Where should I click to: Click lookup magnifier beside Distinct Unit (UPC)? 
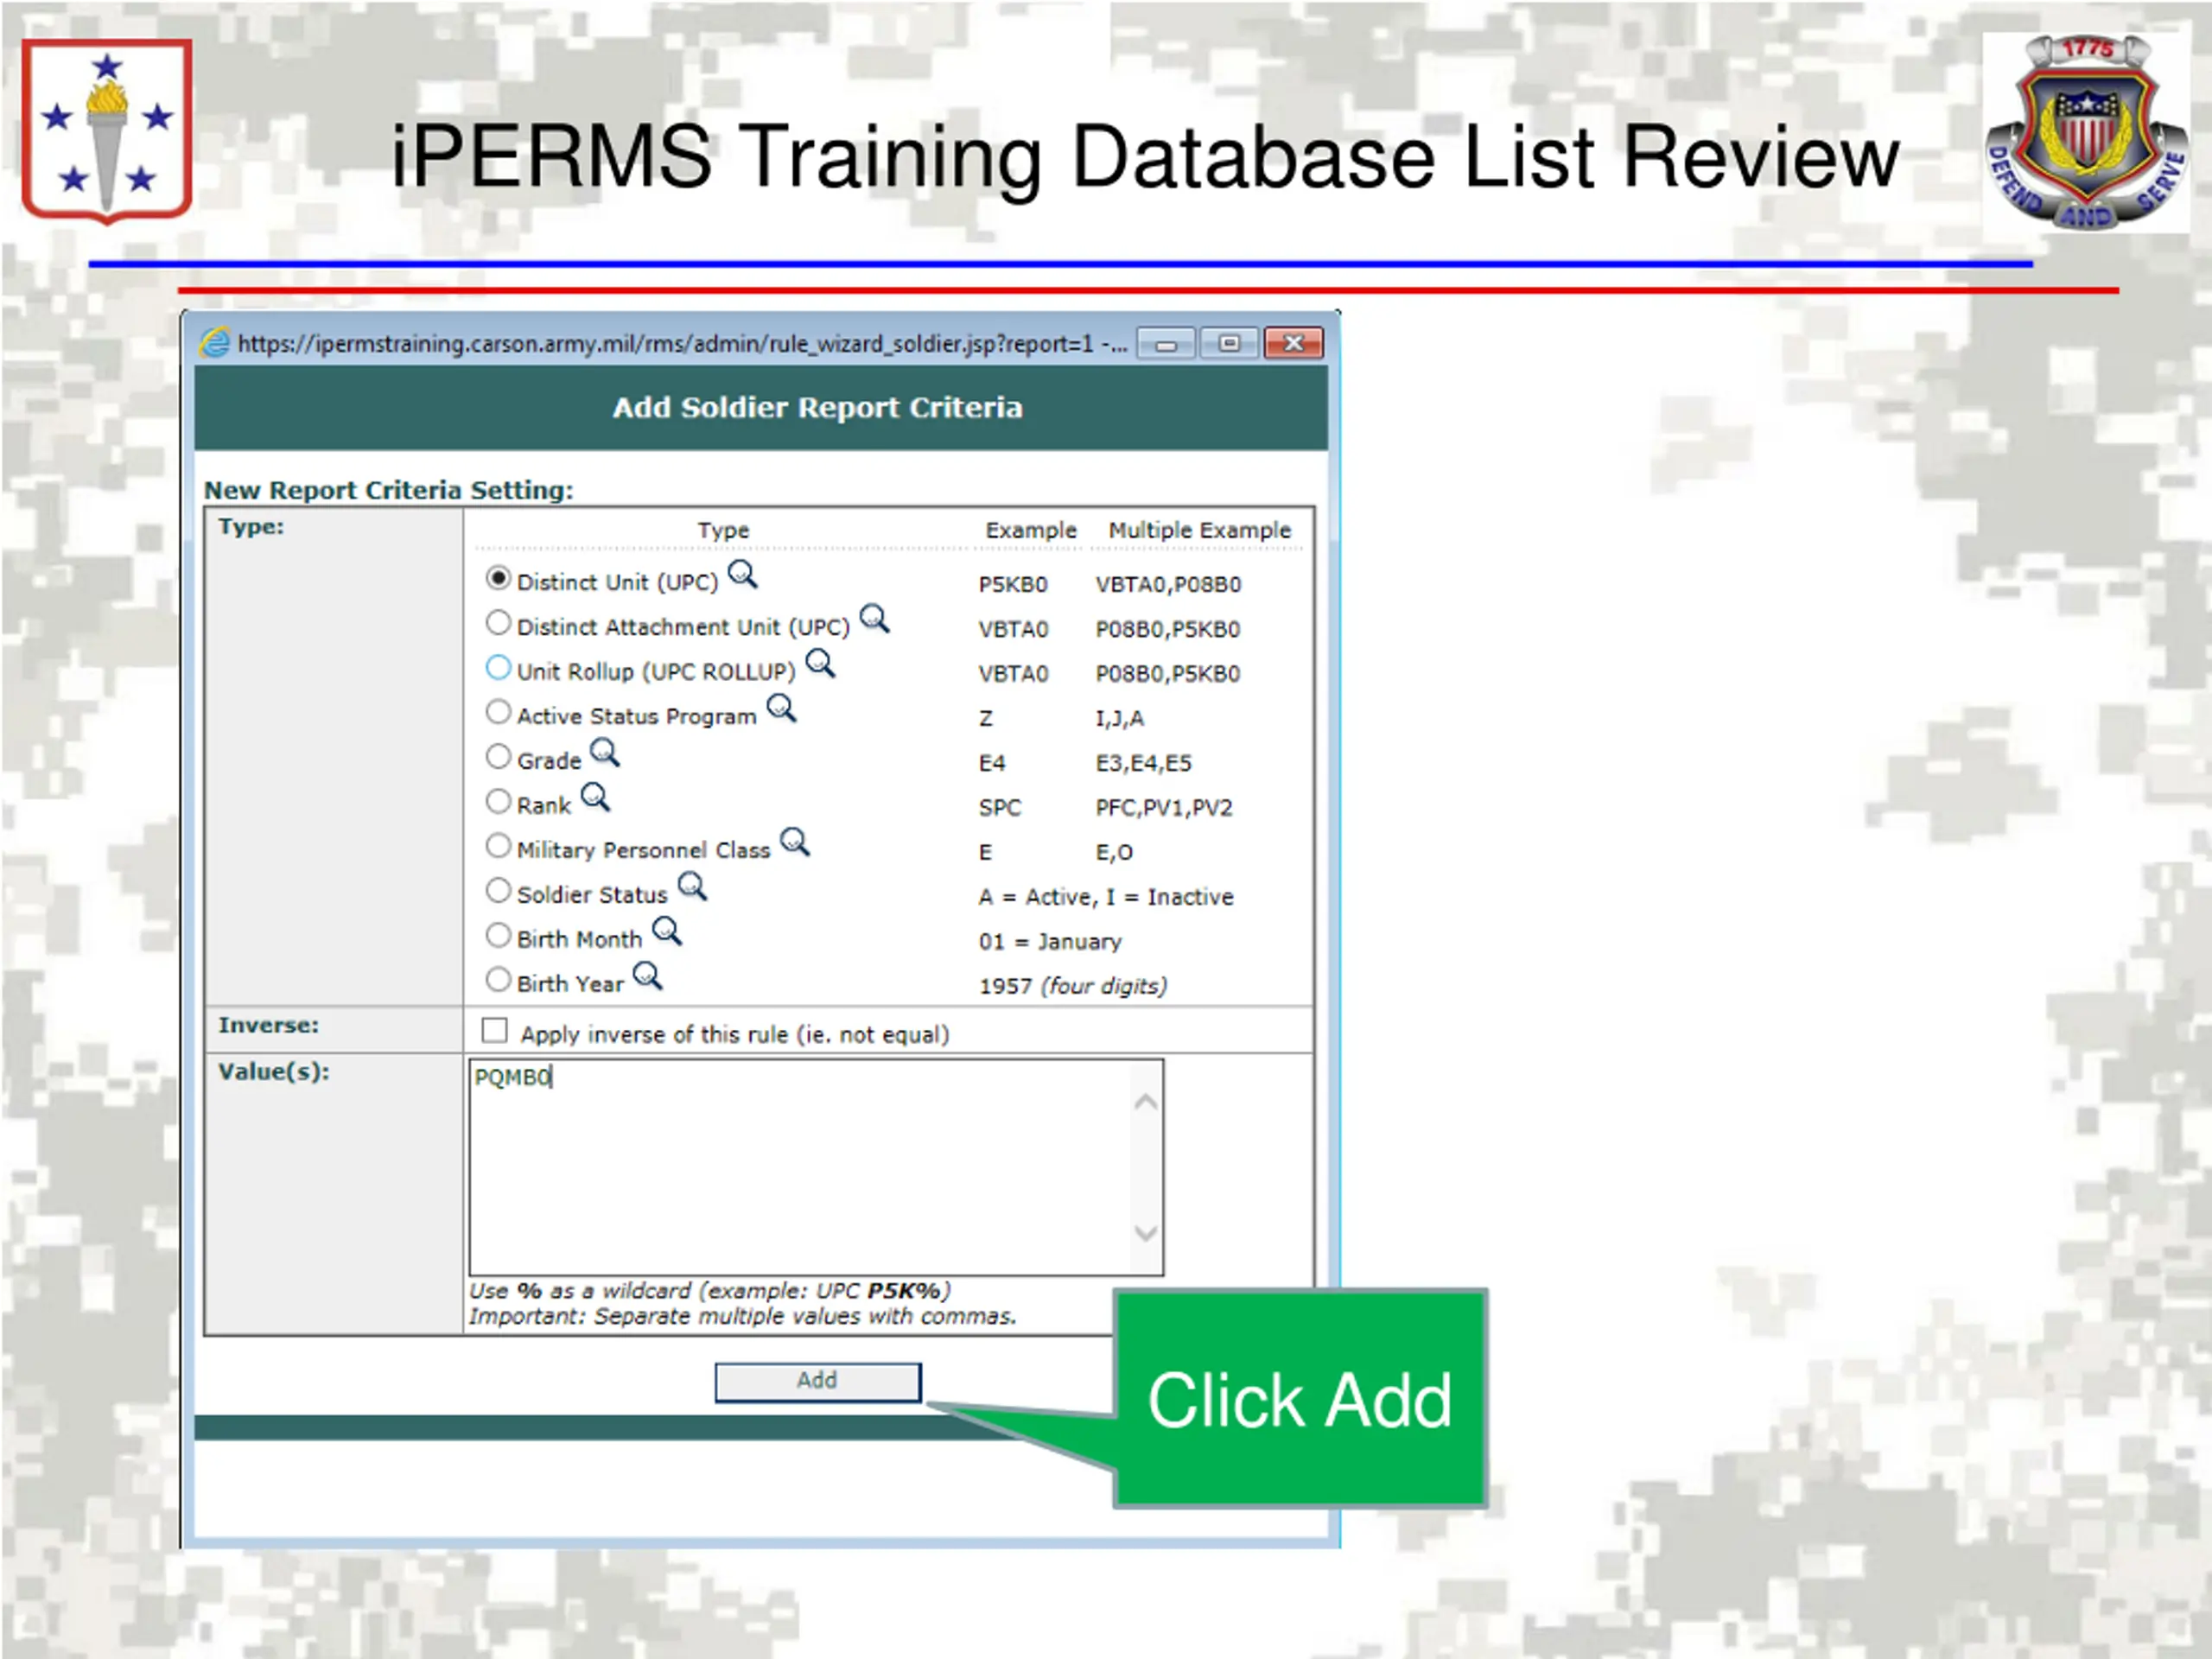(742, 575)
